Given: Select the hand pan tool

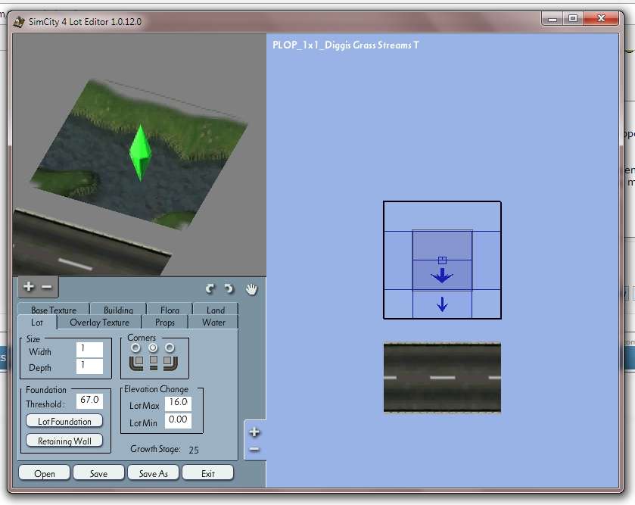Looking at the screenshot, I should (251, 289).
